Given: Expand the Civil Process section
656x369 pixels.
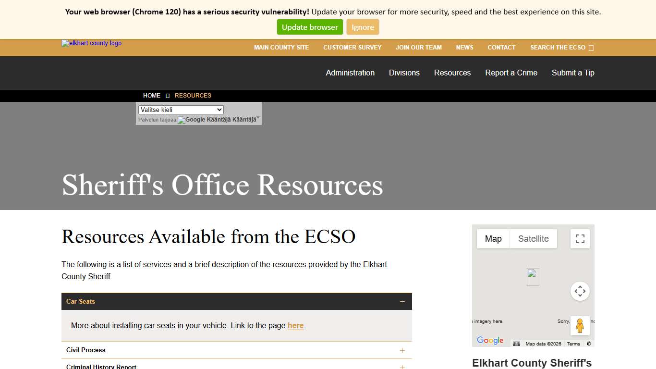Looking at the screenshot, I should (402, 350).
